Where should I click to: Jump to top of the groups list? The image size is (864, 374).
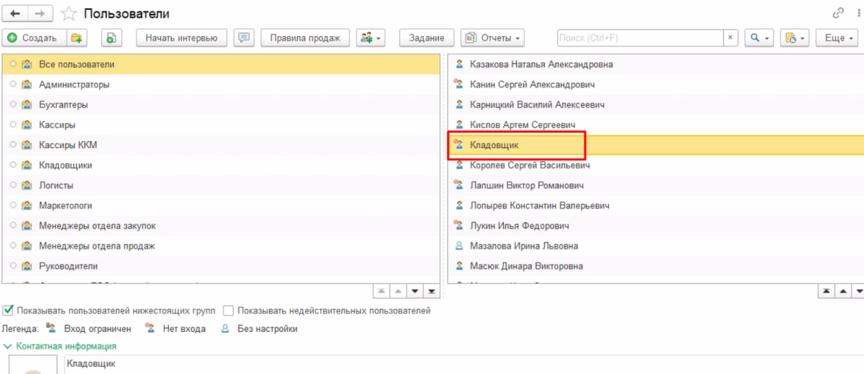[382, 291]
